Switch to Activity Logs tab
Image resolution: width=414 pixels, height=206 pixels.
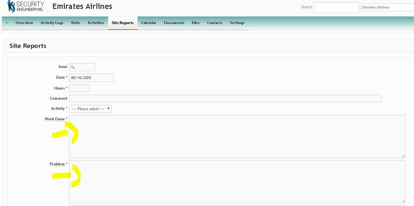[x=52, y=23]
